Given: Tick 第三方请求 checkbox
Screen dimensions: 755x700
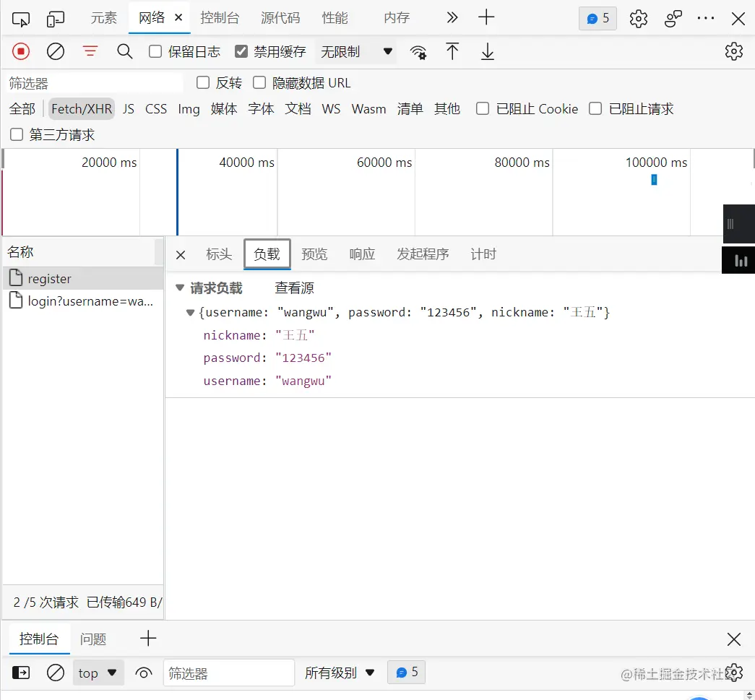Looking at the screenshot, I should click(17, 134).
